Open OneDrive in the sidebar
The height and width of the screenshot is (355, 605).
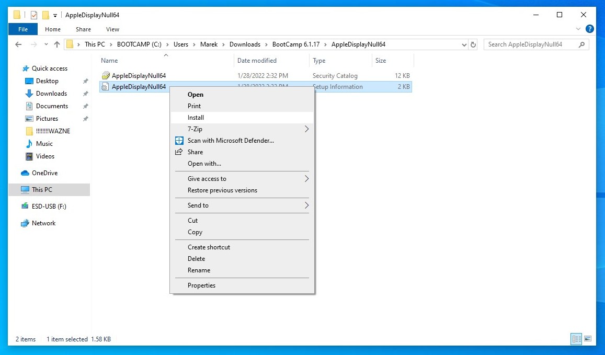point(45,173)
